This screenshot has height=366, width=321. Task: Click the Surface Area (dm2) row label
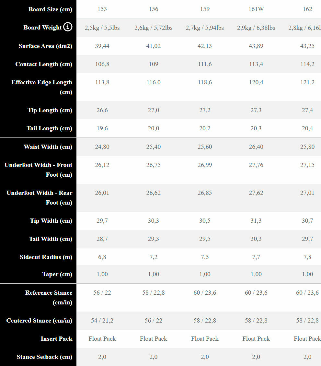click(45, 46)
